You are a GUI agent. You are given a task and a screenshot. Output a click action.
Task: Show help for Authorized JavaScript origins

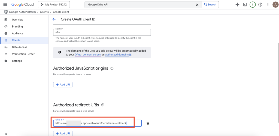pyautogui.click(x=112, y=68)
